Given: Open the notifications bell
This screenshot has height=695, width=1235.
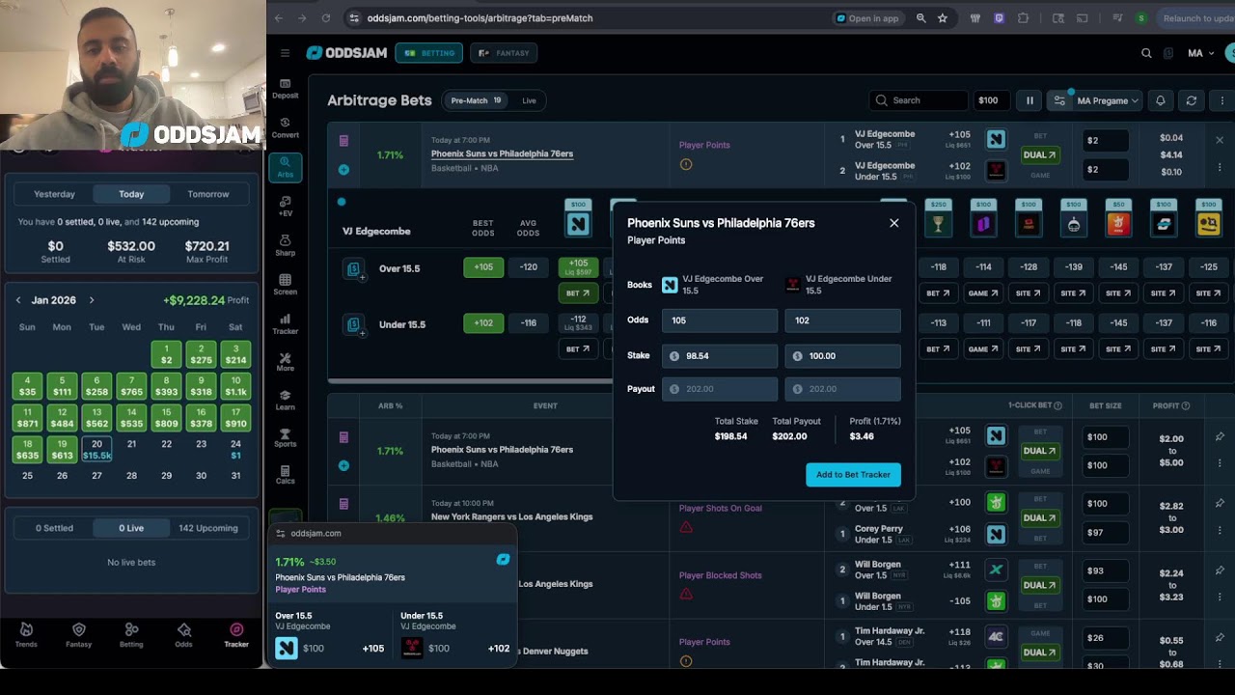Looking at the screenshot, I should click(x=1160, y=100).
